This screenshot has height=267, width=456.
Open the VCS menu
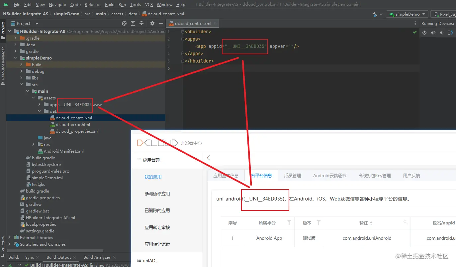pos(149,5)
